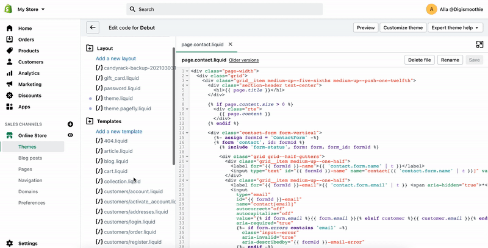Click the Settings gear icon
Image resolution: width=488 pixels, height=248 pixels.
tap(10, 243)
